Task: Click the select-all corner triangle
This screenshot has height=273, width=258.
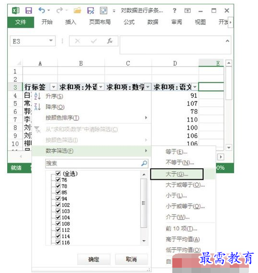Action: pos(19,63)
